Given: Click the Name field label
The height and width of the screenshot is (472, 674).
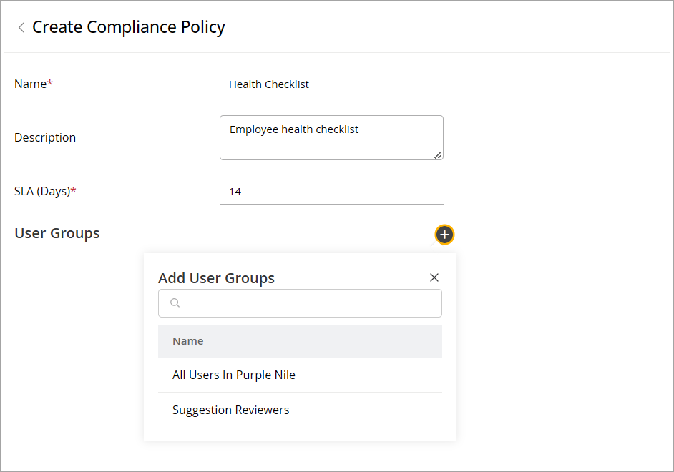Looking at the screenshot, I should (x=30, y=84).
